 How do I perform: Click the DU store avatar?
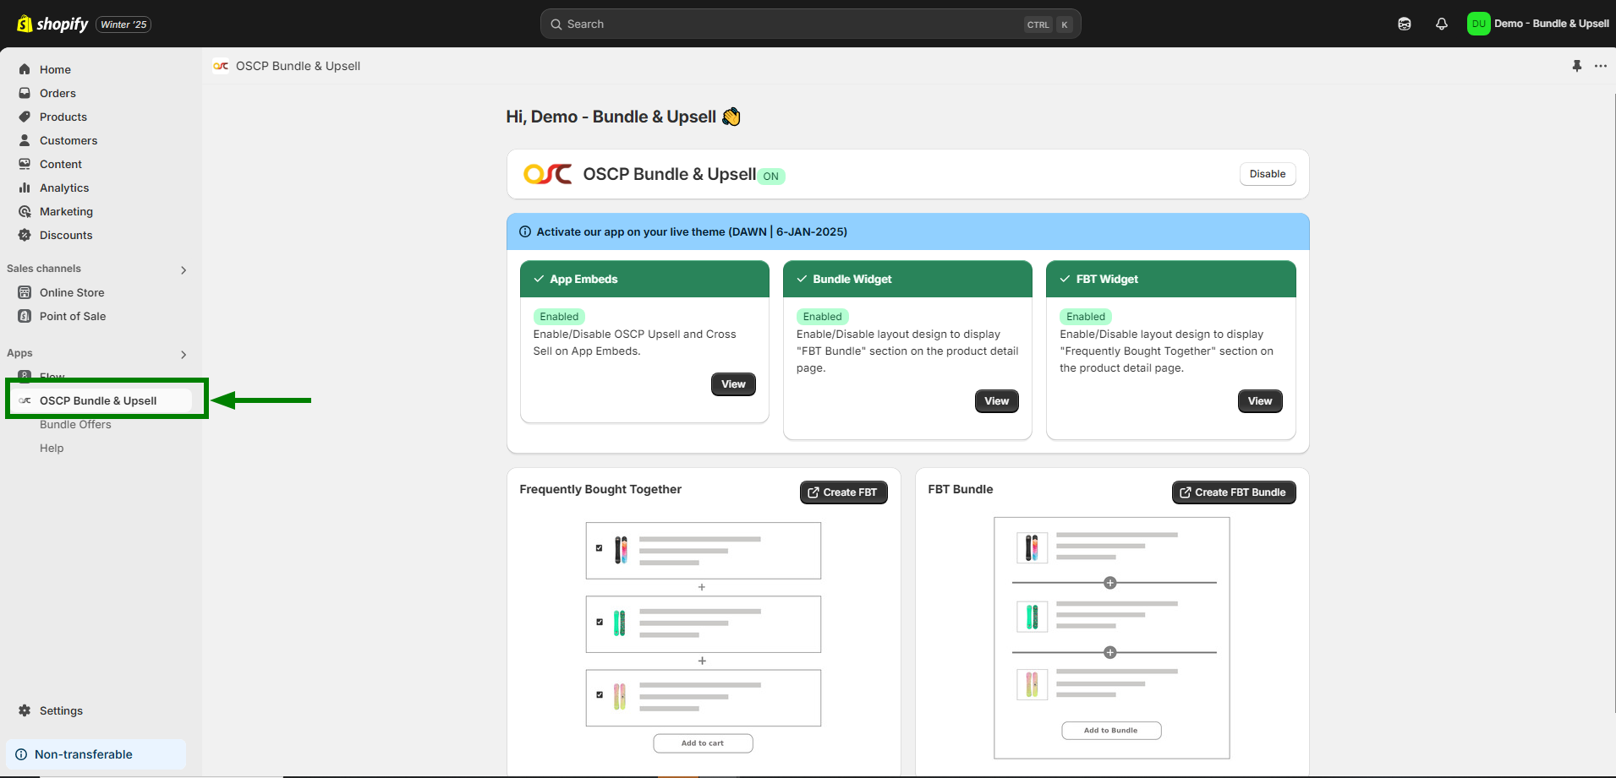(x=1478, y=24)
